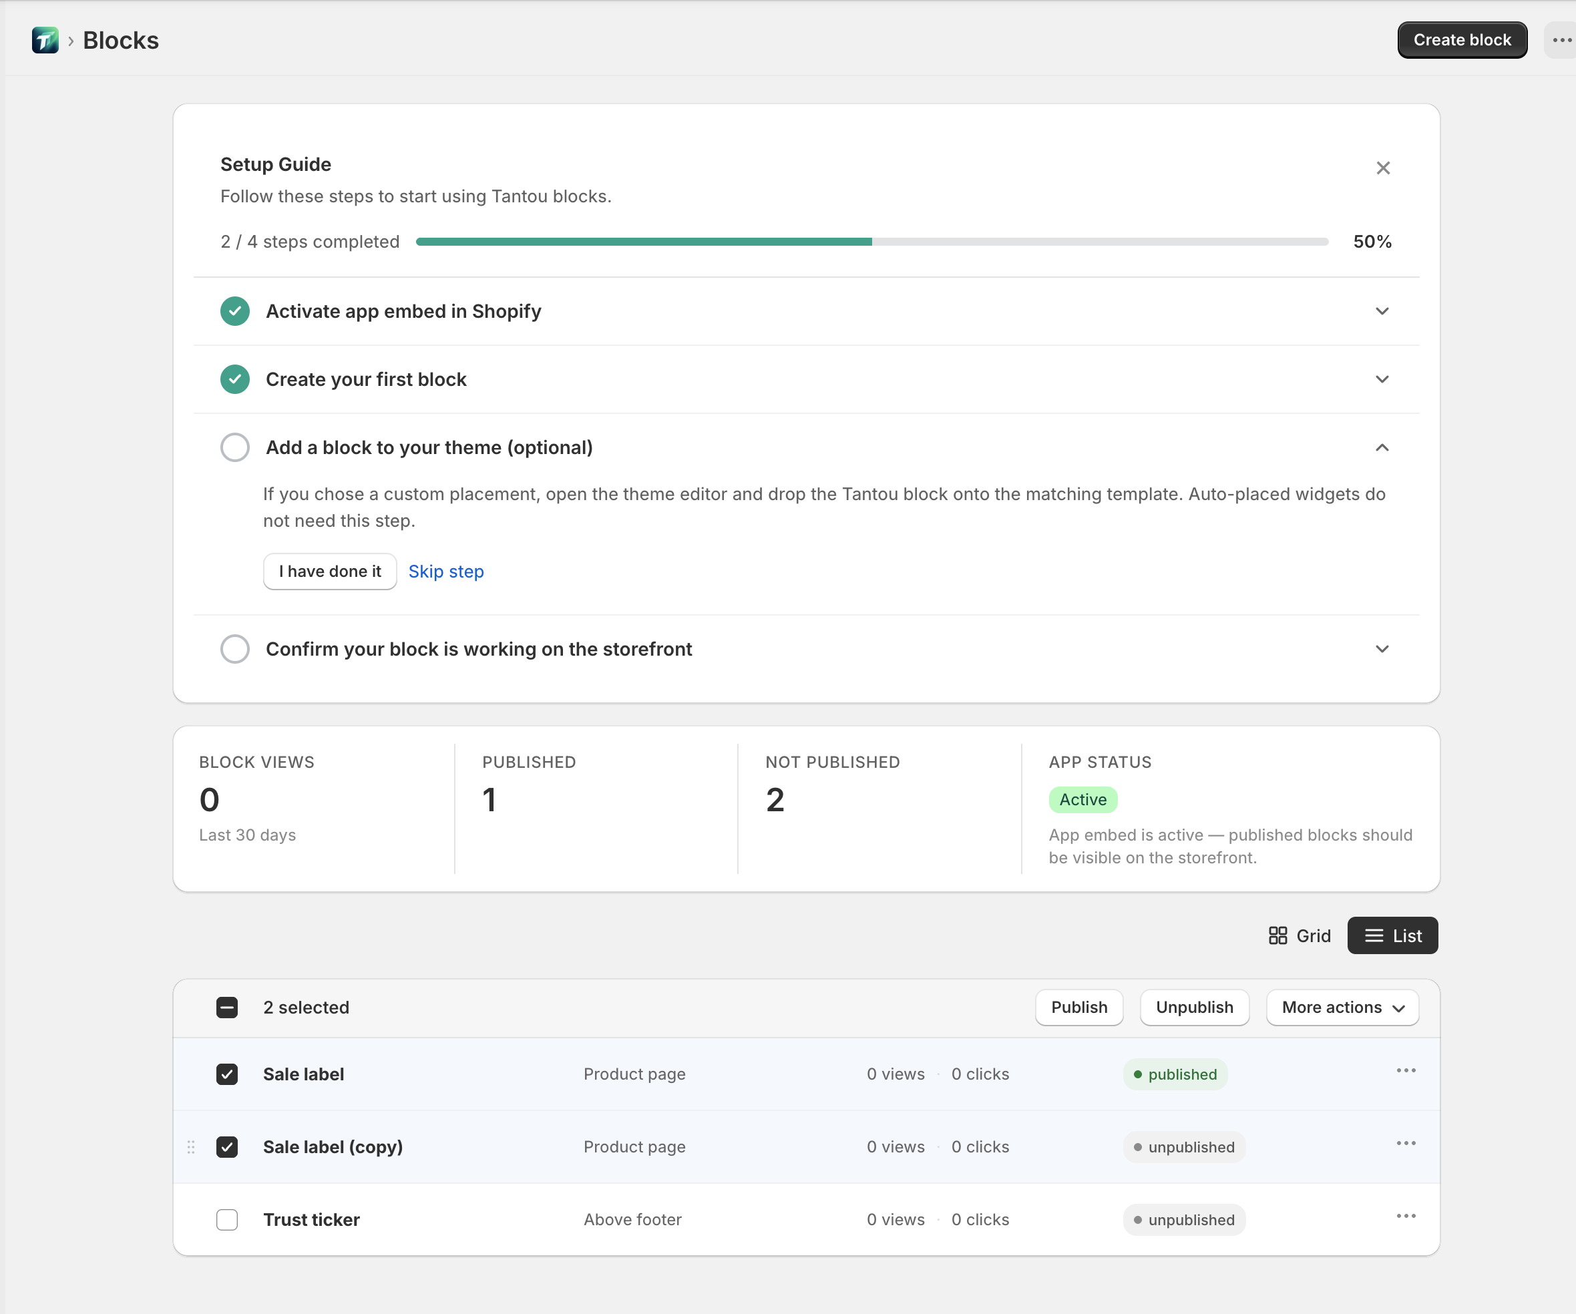The height and width of the screenshot is (1314, 1576).
Task: Mark Confirm your block is working step complete
Action: 235,649
